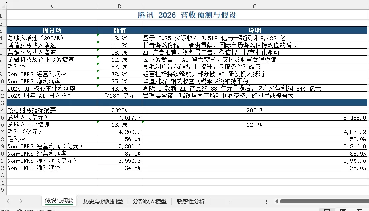This screenshot has height=211, width=369.
Task: Click the 说明 header cell
Action: pos(254,30)
